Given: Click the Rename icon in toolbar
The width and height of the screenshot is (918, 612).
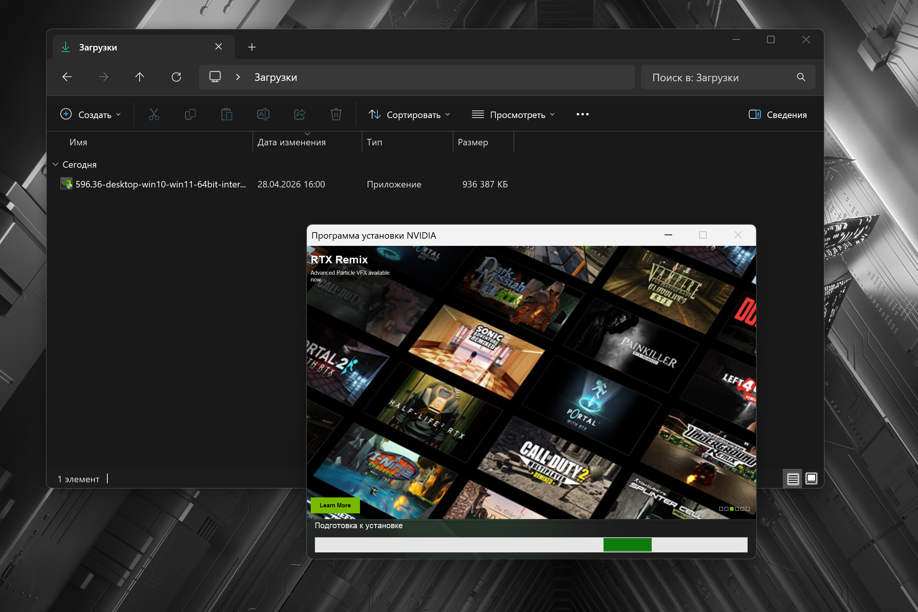Looking at the screenshot, I should (x=263, y=114).
